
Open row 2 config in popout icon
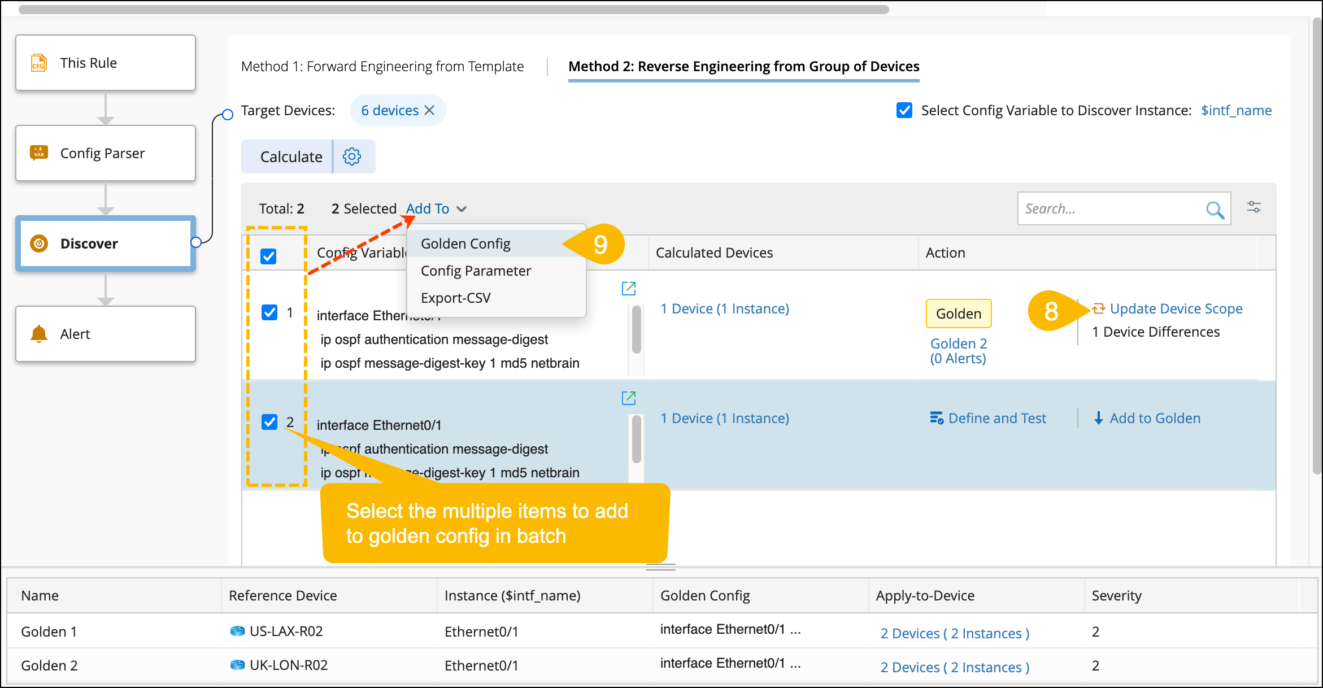628,398
